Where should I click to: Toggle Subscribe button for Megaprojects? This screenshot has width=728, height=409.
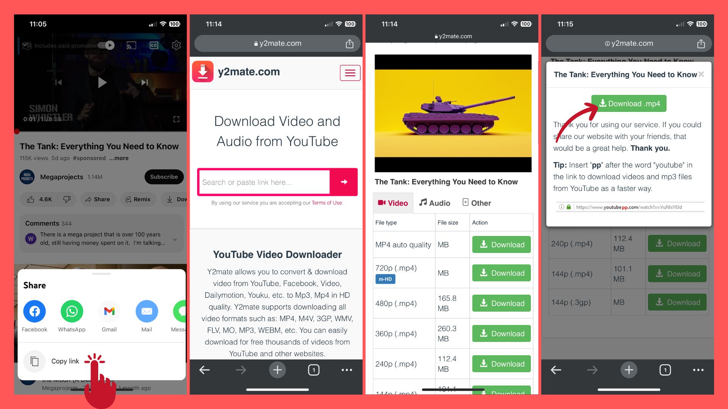[164, 177]
